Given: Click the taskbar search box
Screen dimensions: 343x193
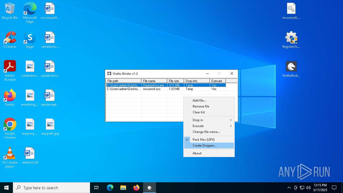Looking at the screenshot, I should [51, 188].
